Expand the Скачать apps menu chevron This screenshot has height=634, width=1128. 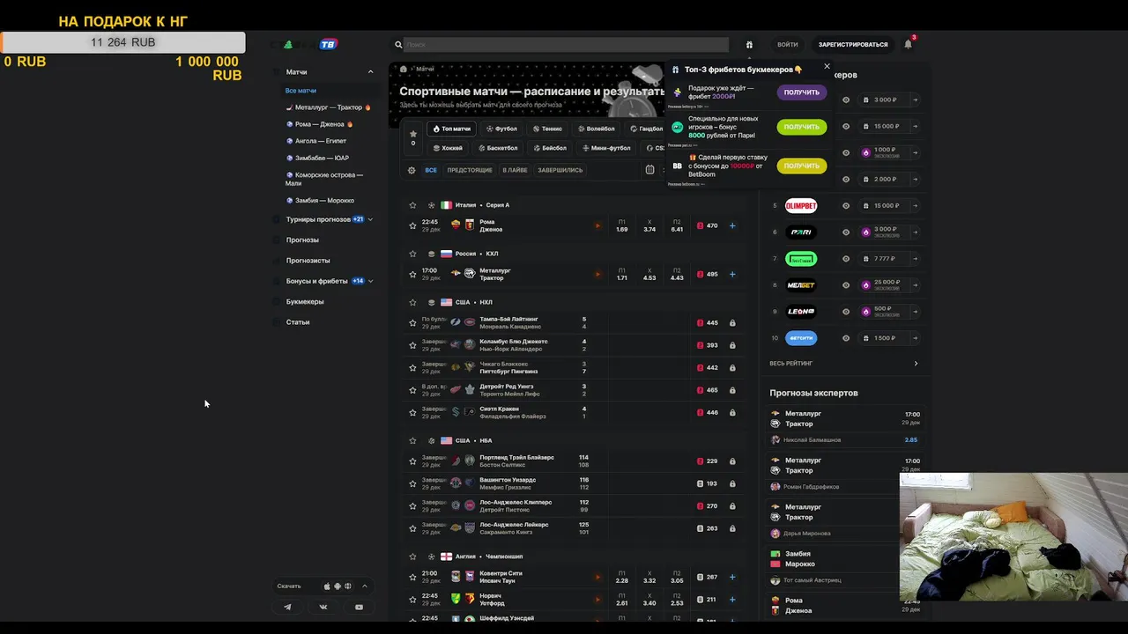[x=365, y=586]
